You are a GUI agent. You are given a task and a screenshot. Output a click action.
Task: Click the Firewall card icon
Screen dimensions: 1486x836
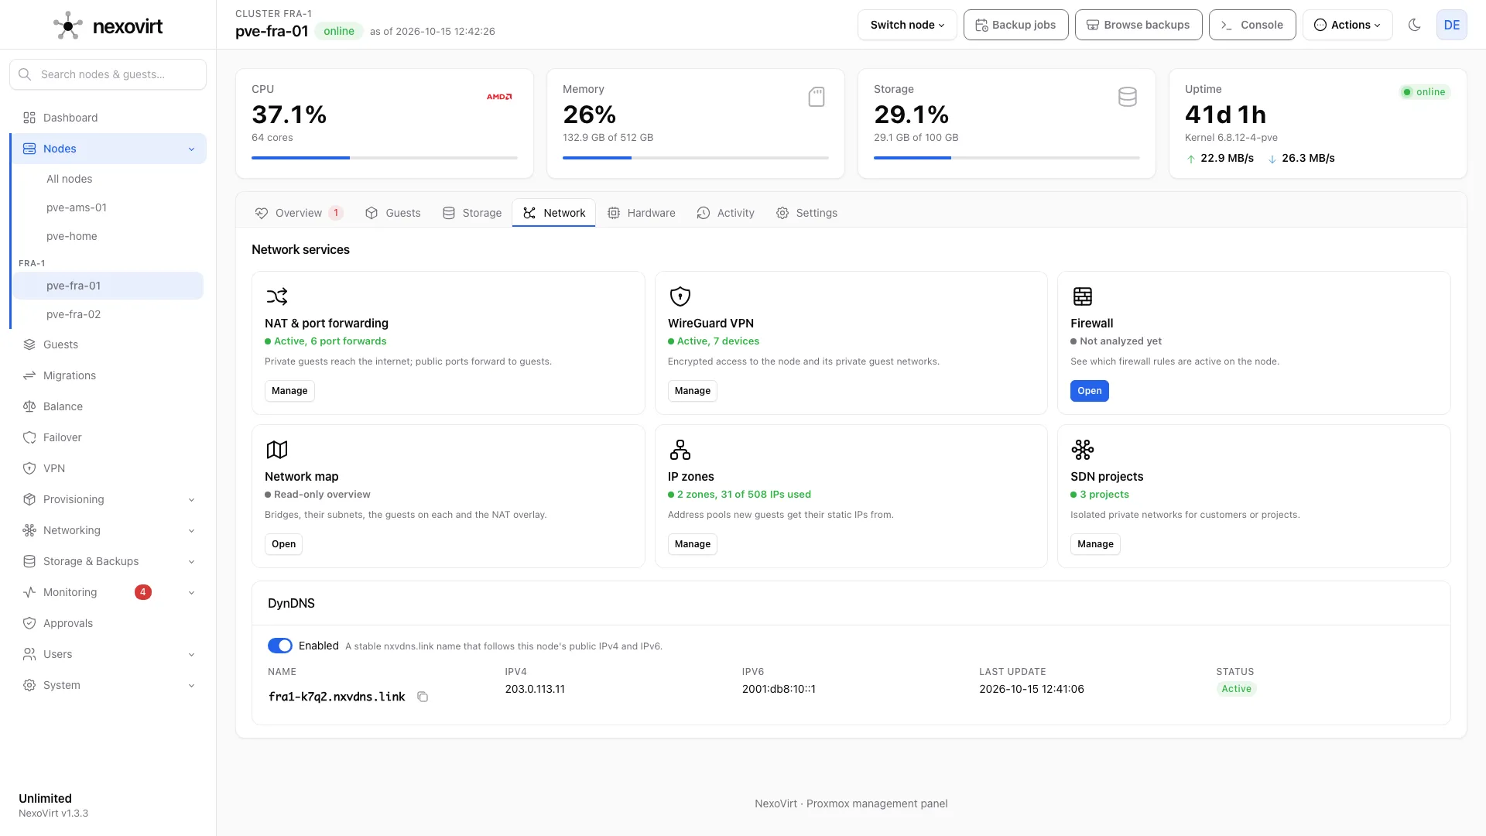1082,296
